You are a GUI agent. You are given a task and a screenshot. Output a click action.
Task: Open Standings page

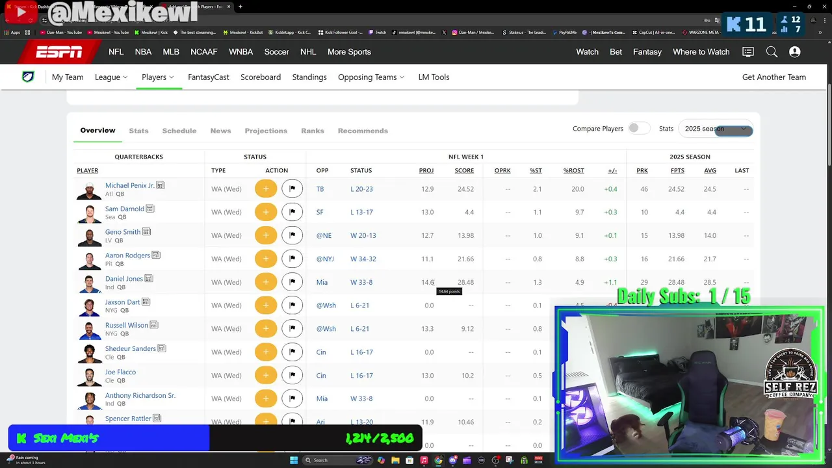[309, 77]
